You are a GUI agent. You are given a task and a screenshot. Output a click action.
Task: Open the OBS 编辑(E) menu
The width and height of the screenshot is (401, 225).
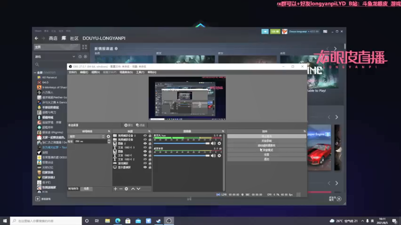pos(84,72)
